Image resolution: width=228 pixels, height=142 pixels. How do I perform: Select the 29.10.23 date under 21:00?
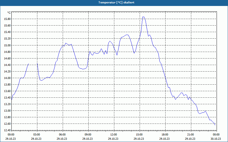pos(190,139)
